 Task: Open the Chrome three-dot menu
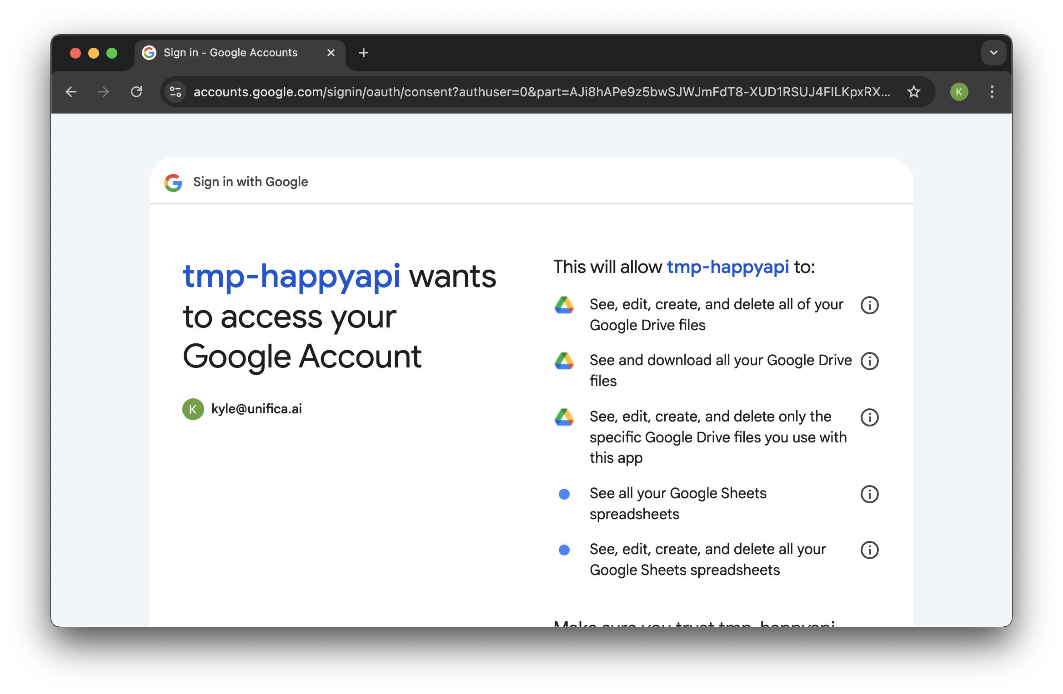coord(992,92)
